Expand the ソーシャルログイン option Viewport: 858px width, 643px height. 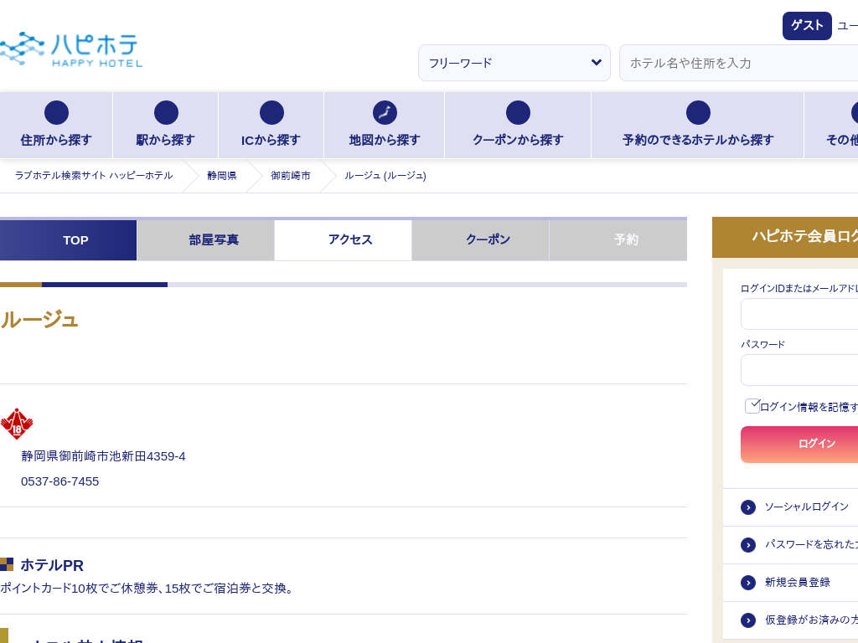point(748,507)
